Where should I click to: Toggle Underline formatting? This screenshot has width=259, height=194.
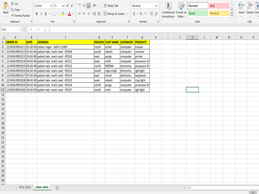click(46, 14)
